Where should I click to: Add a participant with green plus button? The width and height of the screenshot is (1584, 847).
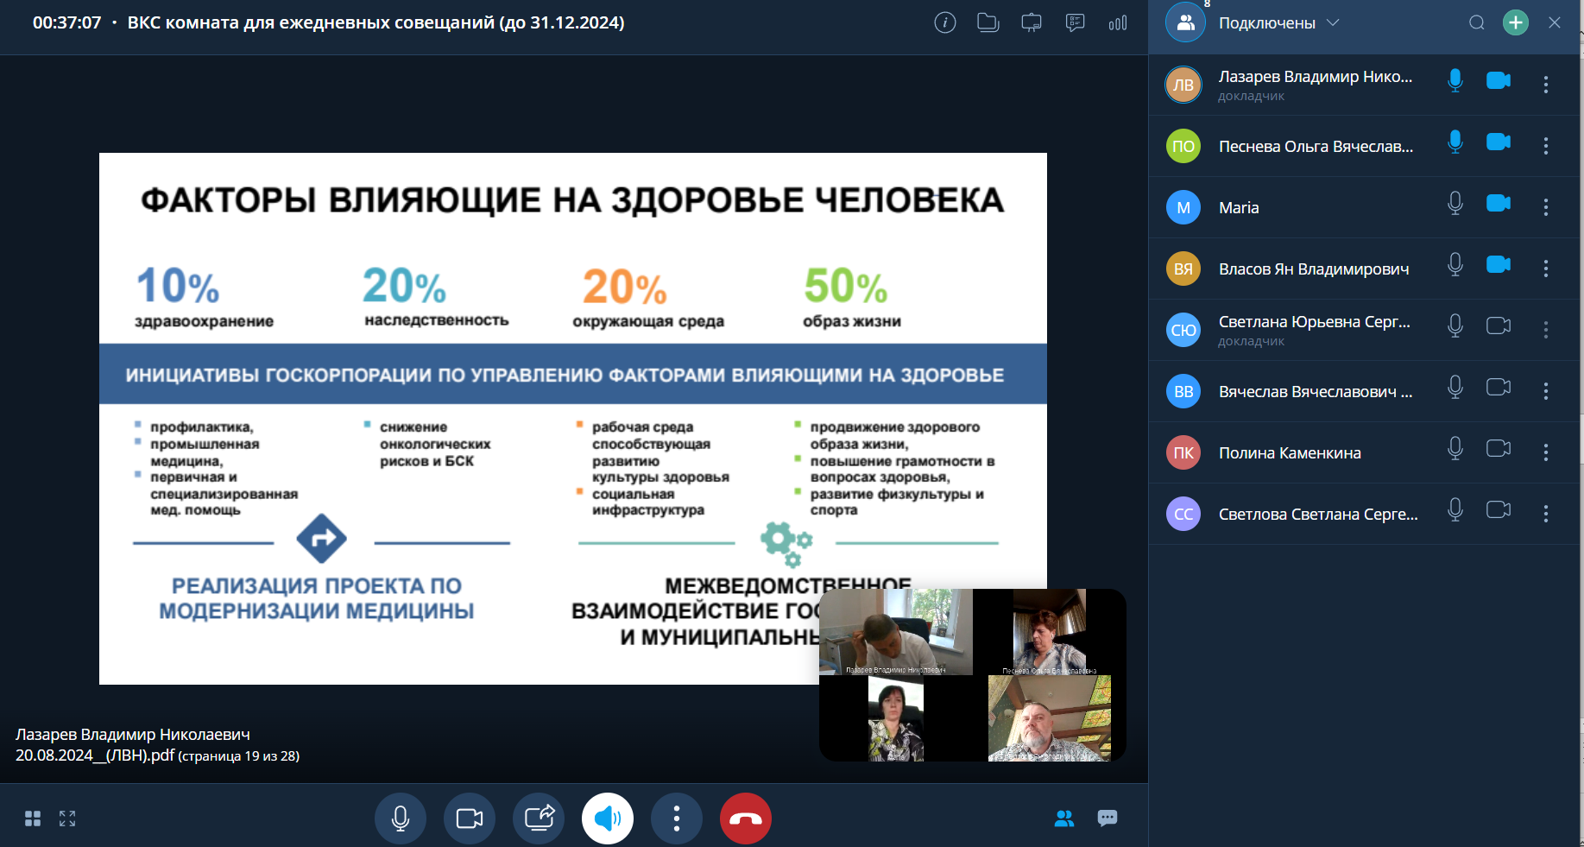click(x=1516, y=23)
